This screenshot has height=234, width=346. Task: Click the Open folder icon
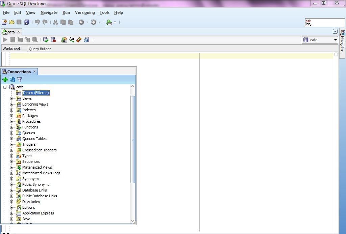click(12, 22)
